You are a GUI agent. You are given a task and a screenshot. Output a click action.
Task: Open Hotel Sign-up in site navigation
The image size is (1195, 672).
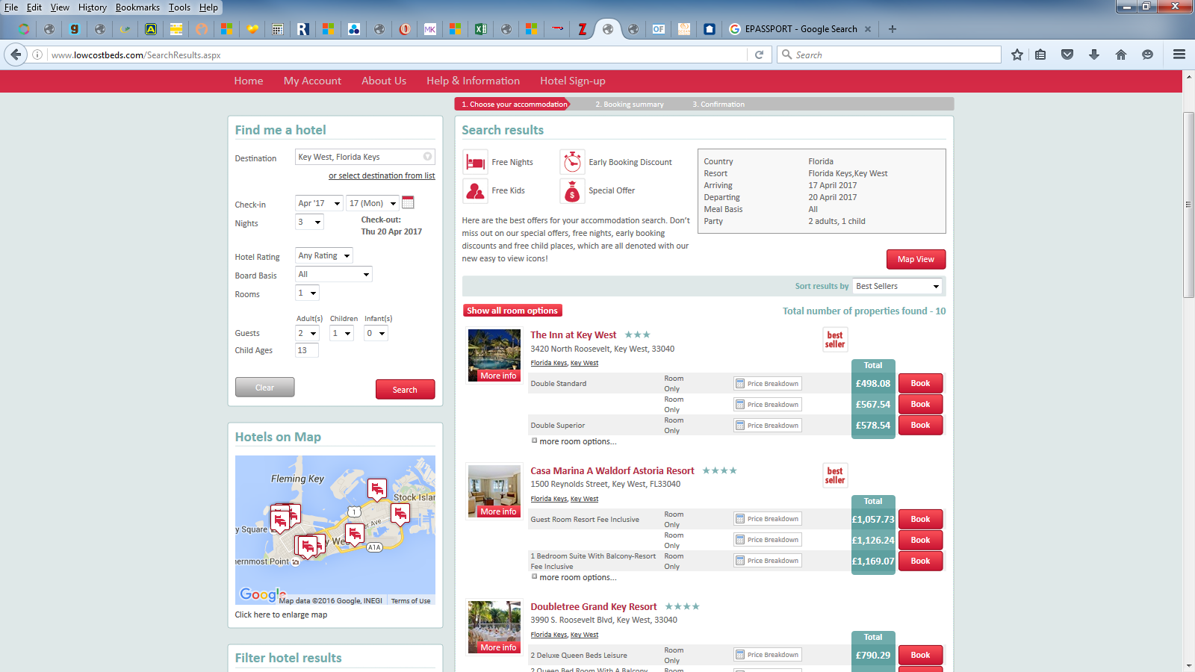[x=573, y=81]
